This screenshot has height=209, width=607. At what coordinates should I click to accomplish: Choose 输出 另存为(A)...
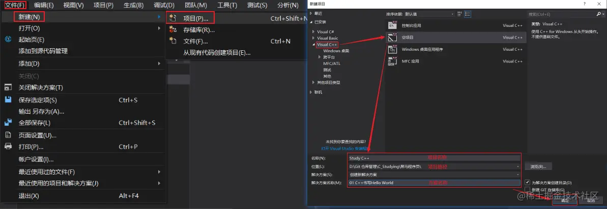coord(41,112)
